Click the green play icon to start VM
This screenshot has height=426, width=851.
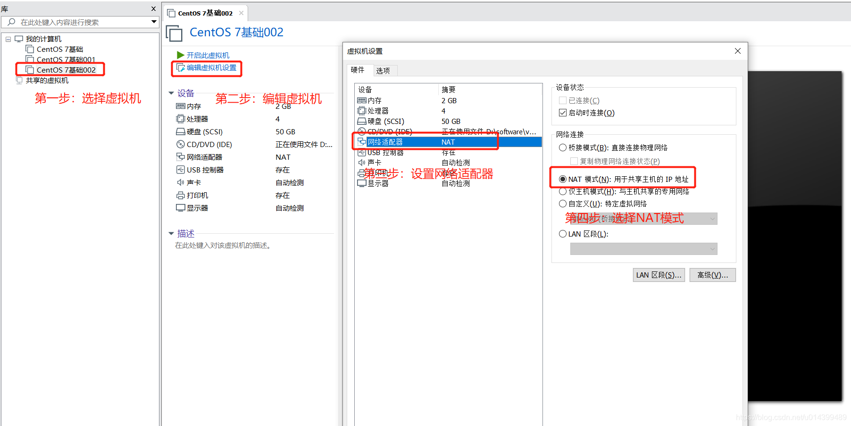[x=180, y=55]
